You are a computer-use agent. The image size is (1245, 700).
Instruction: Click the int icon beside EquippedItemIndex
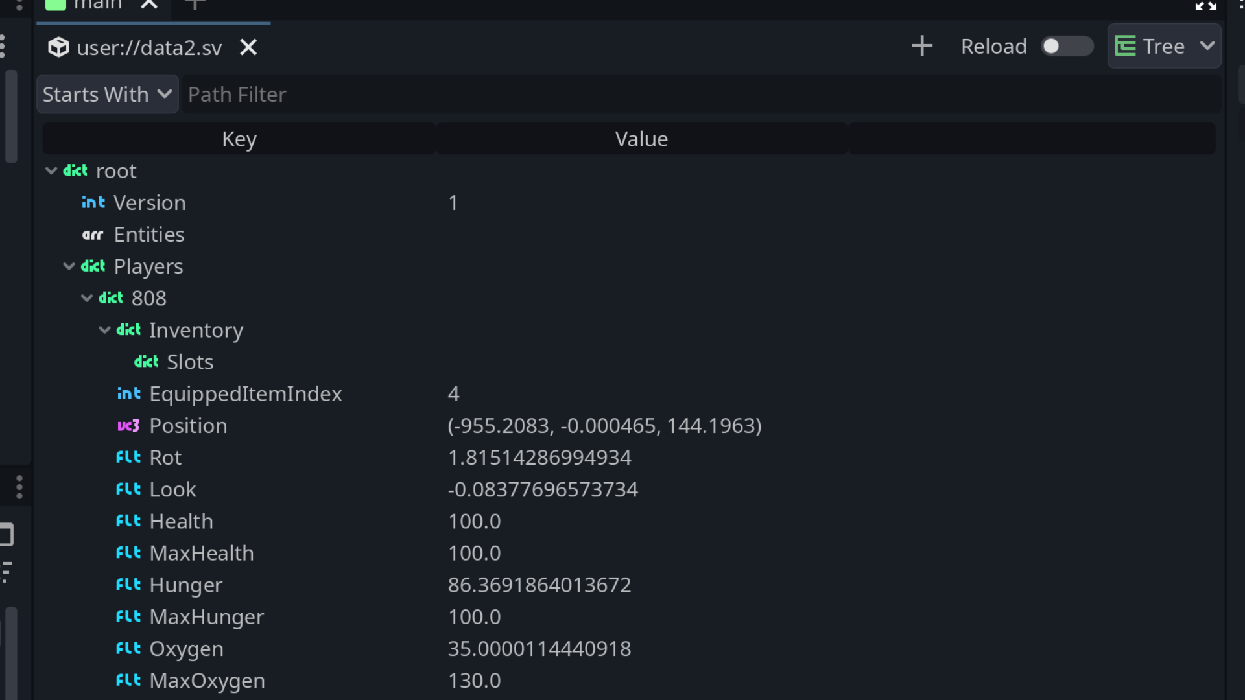(128, 394)
